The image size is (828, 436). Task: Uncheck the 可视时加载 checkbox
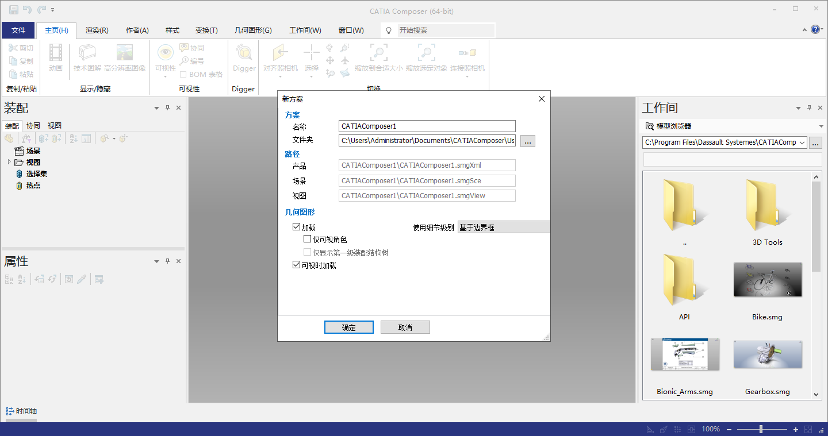pyautogui.click(x=297, y=265)
